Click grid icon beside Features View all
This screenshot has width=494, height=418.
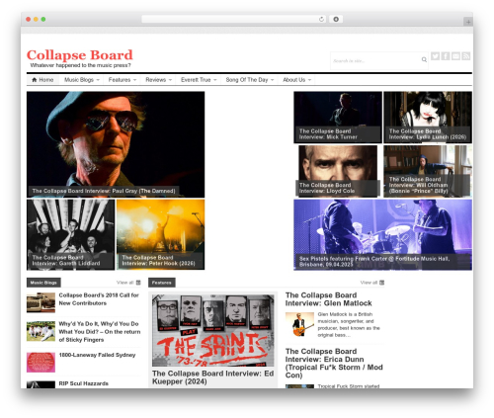click(381, 283)
